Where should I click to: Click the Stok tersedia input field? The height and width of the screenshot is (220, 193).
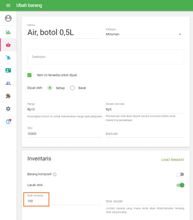coord(64,201)
